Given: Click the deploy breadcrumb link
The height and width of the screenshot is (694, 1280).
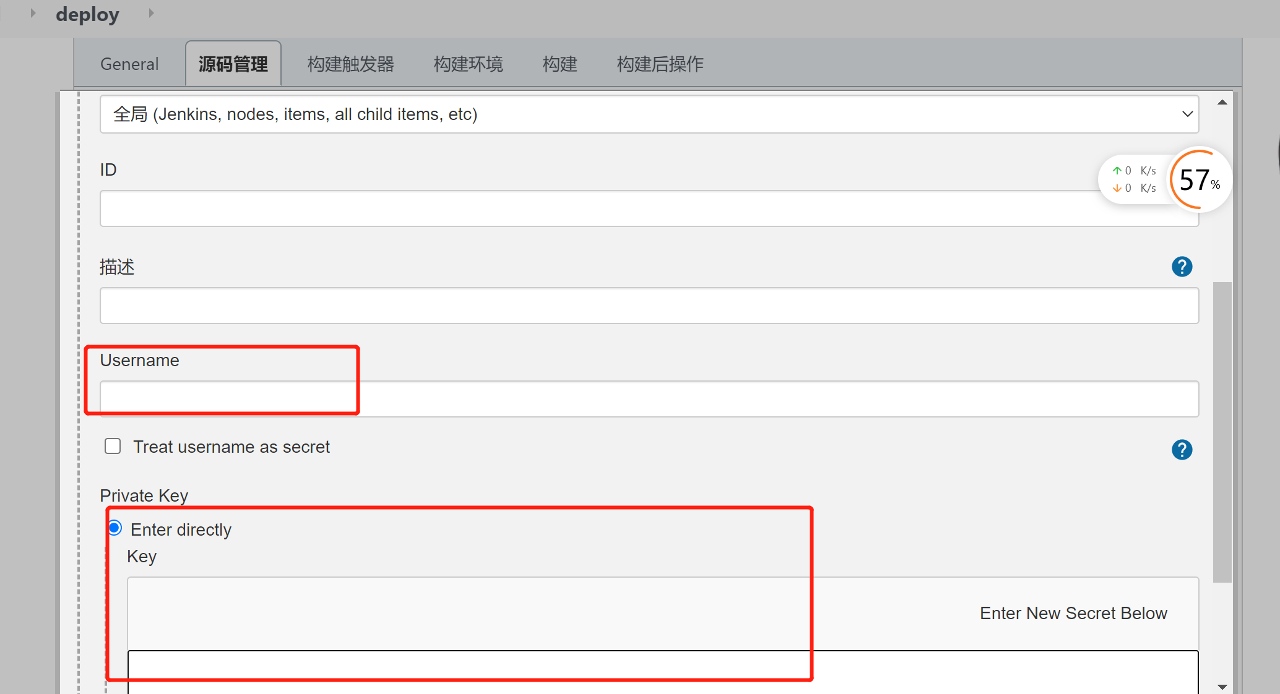Looking at the screenshot, I should [x=87, y=14].
